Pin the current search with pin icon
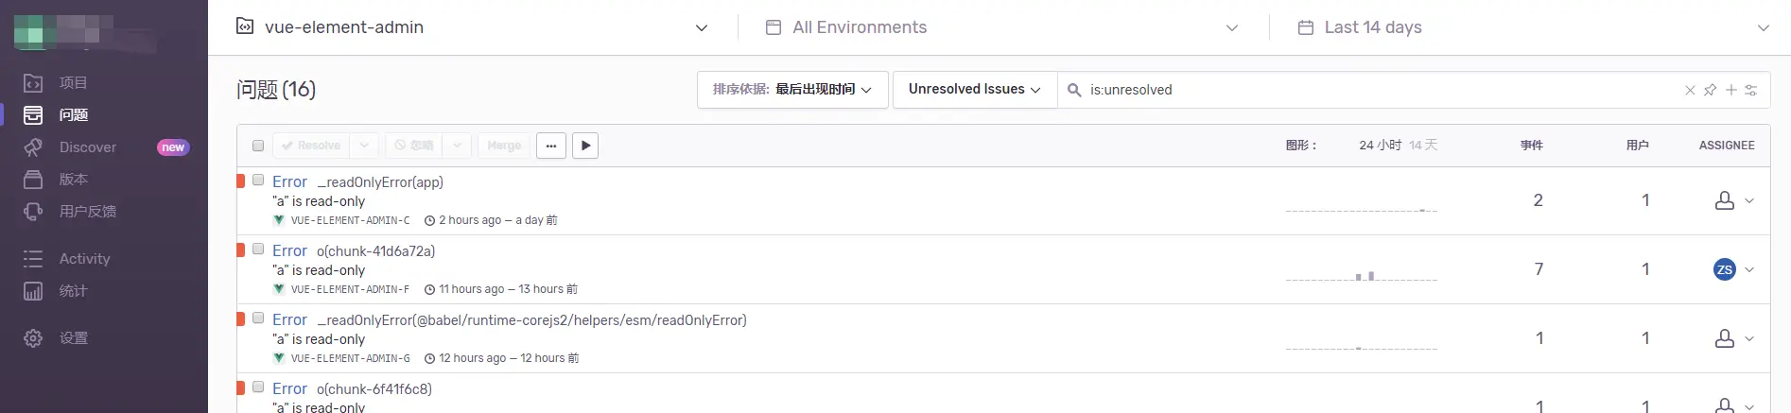Image resolution: width=1791 pixels, height=413 pixels. [x=1710, y=91]
